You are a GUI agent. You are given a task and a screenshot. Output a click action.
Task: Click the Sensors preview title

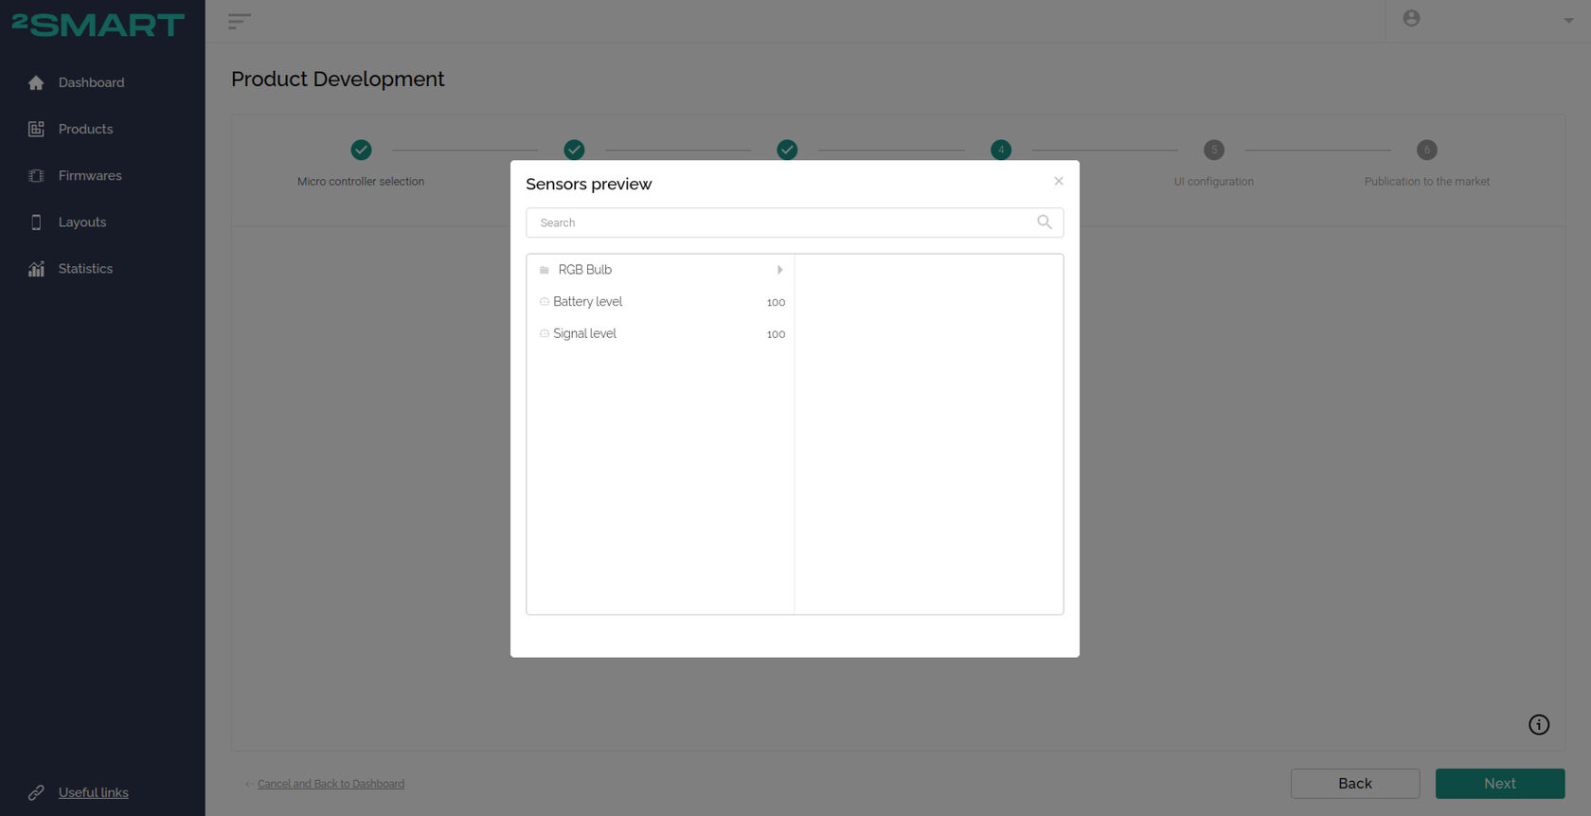(589, 185)
